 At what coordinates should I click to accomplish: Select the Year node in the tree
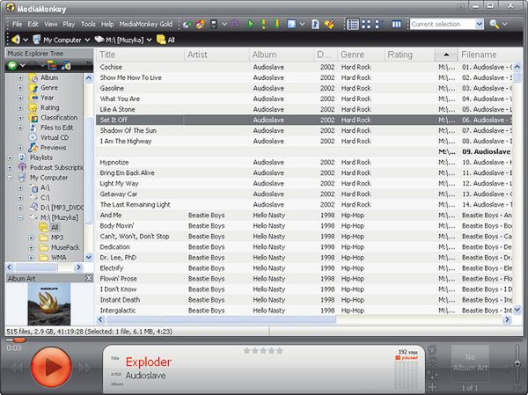48,98
